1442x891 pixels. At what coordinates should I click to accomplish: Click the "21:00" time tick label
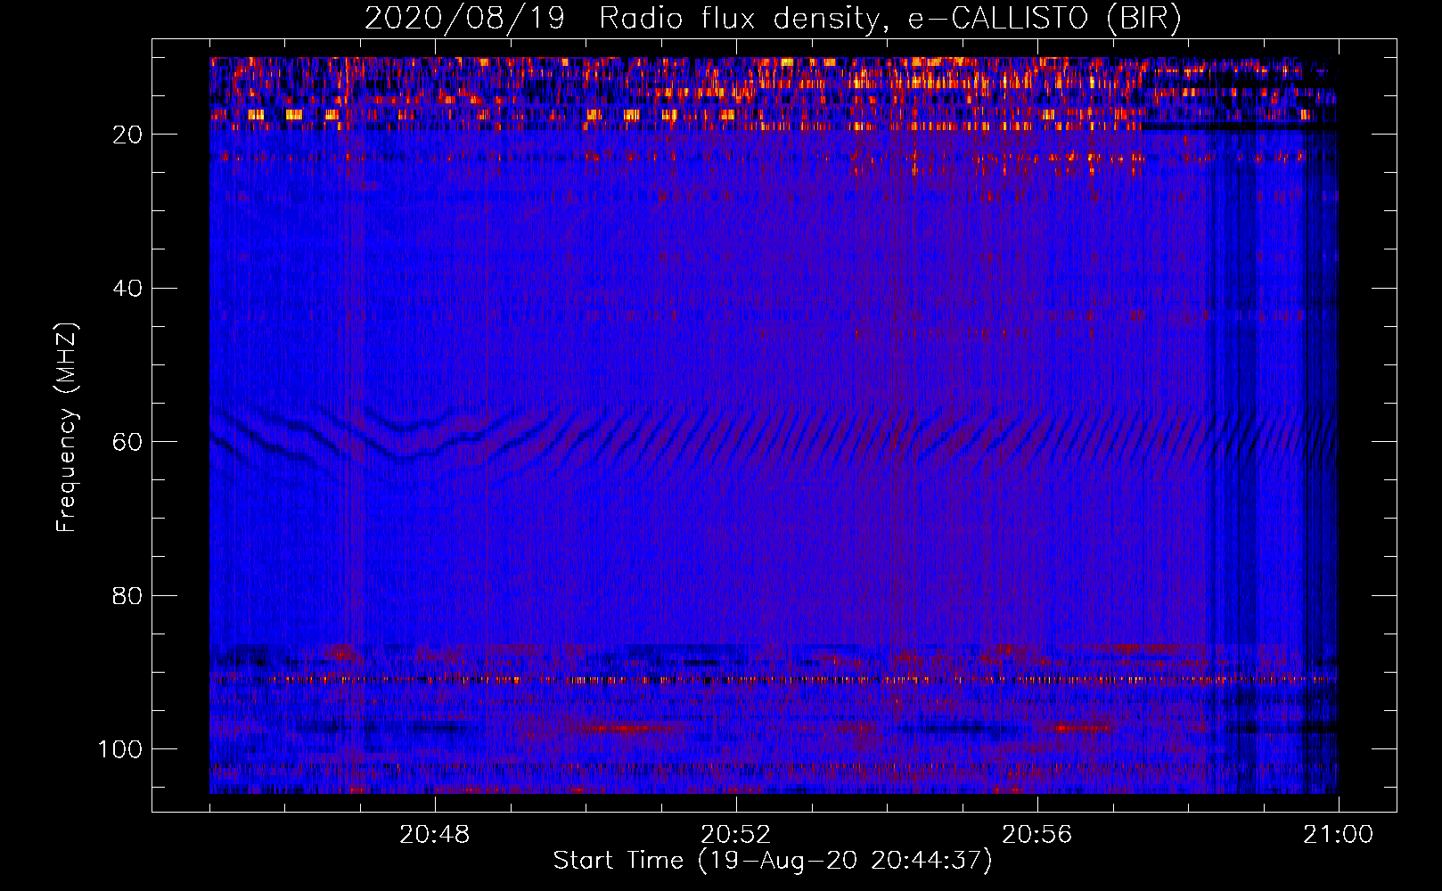point(1338,835)
